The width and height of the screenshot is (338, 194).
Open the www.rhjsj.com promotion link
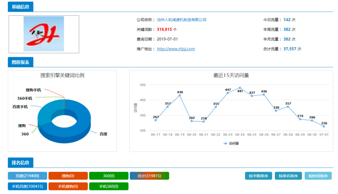point(176,49)
